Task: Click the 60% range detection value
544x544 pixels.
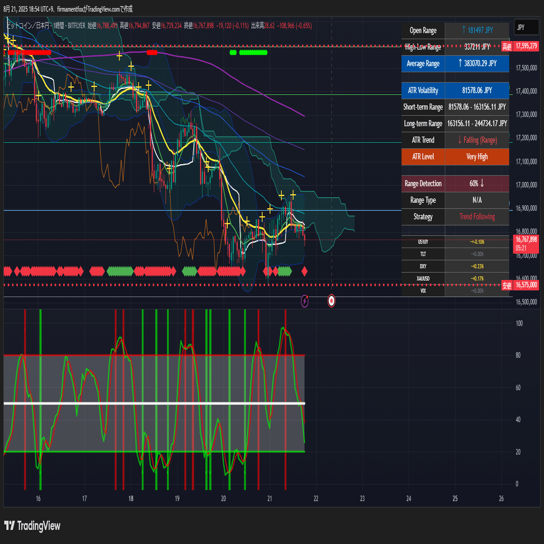Action: tap(477, 184)
